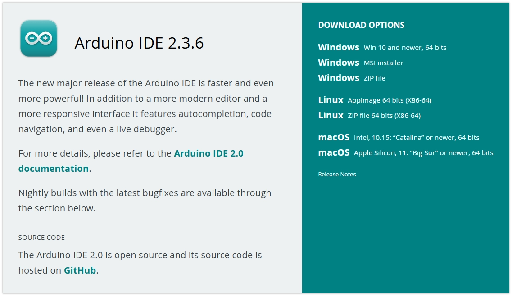Viewport: 512px width, 296px height.
Task: Click the SOURCE CODE section heading
Action: [x=41, y=237]
